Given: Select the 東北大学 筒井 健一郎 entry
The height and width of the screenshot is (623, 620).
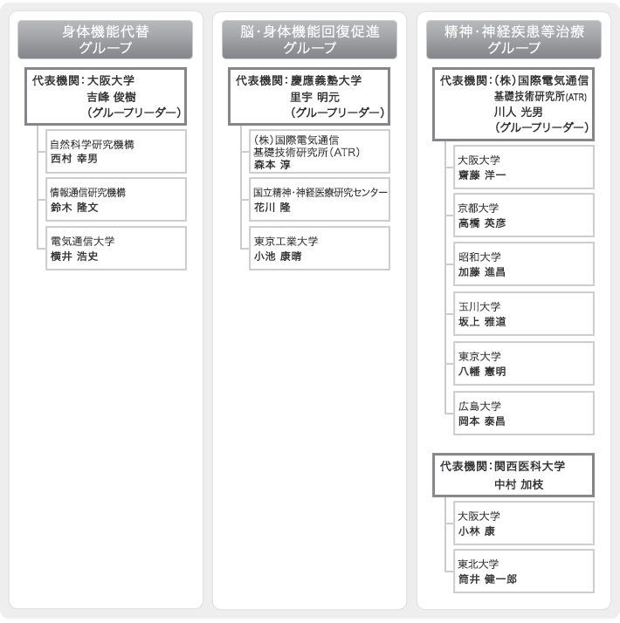Looking at the screenshot, I should click(524, 572).
